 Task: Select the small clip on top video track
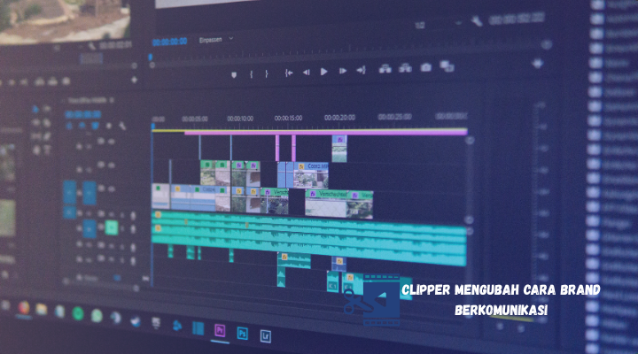click(x=339, y=150)
